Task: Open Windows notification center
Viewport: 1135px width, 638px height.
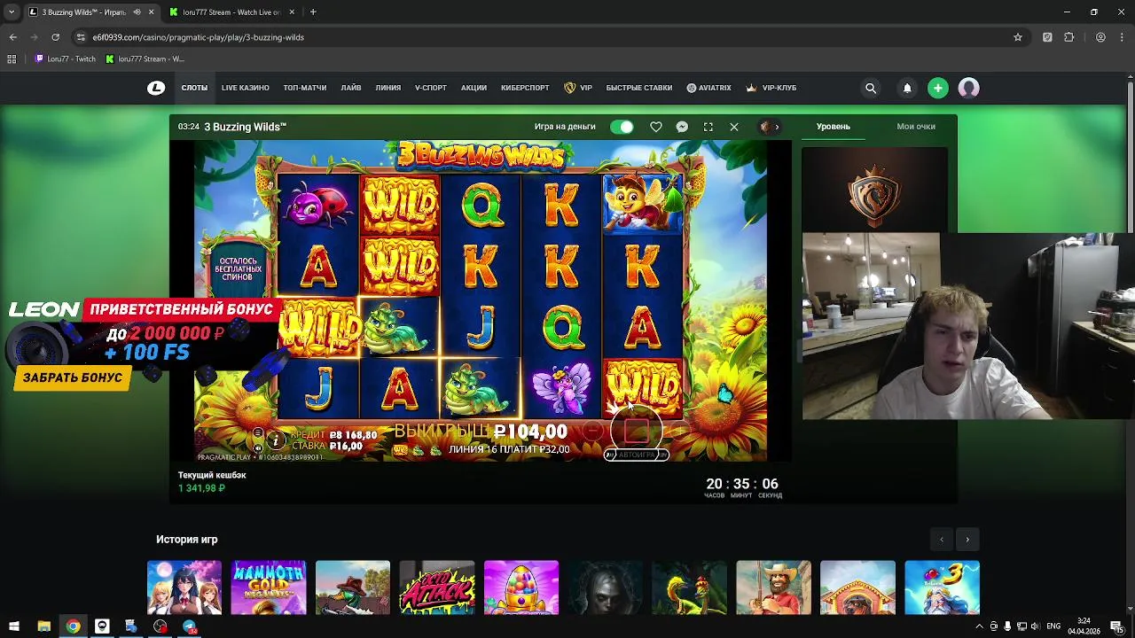Action: 1116,626
